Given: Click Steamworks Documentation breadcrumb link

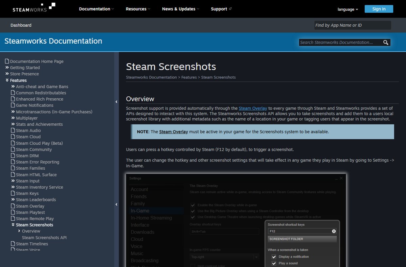Looking at the screenshot, I should tap(151, 77).
